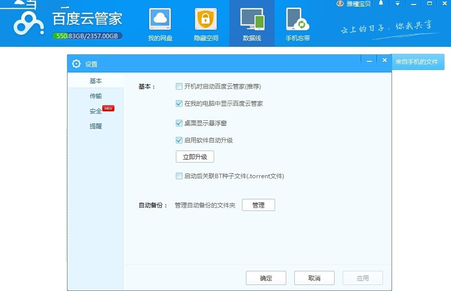Click the user avatar icon beside 雅瑾宝贝
The height and width of the screenshot is (291, 451).
340,4
